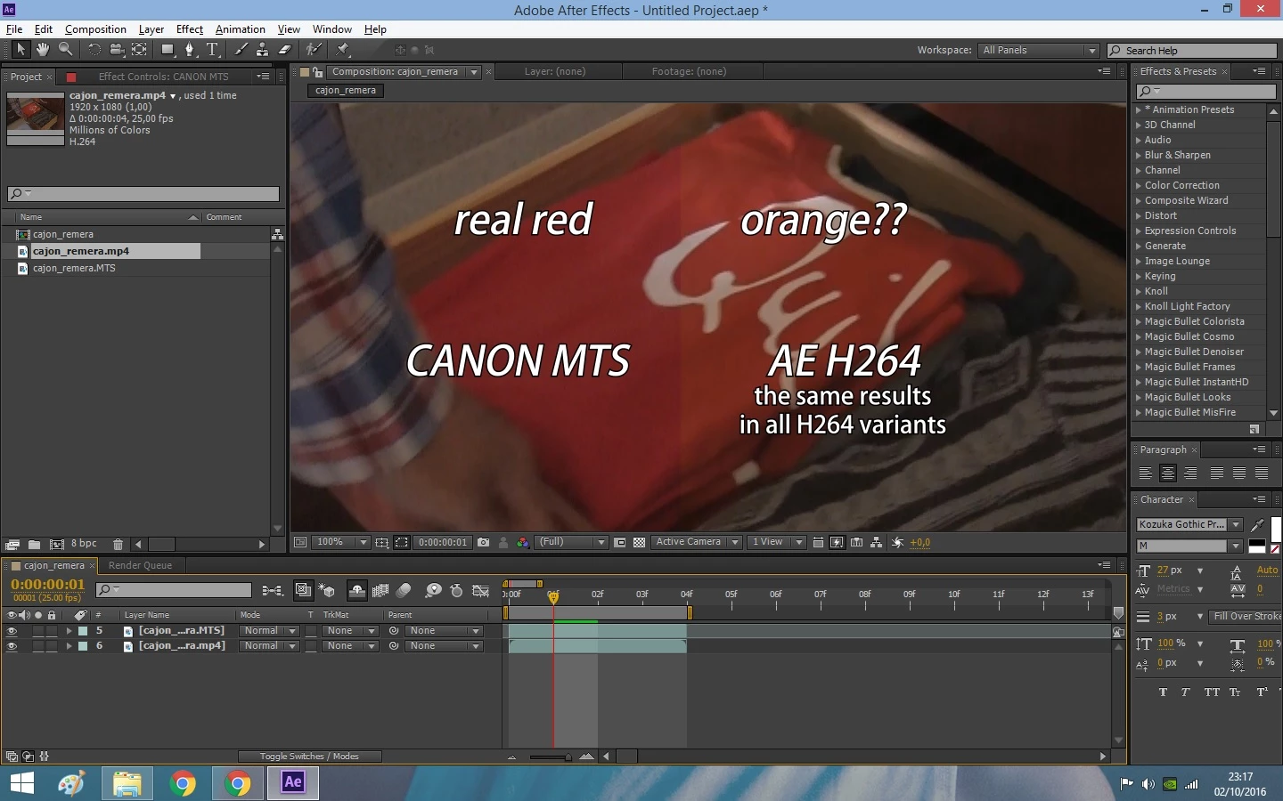Open Chrome from the Windows taskbar
The image size is (1283, 801).
click(x=183, y=783)
